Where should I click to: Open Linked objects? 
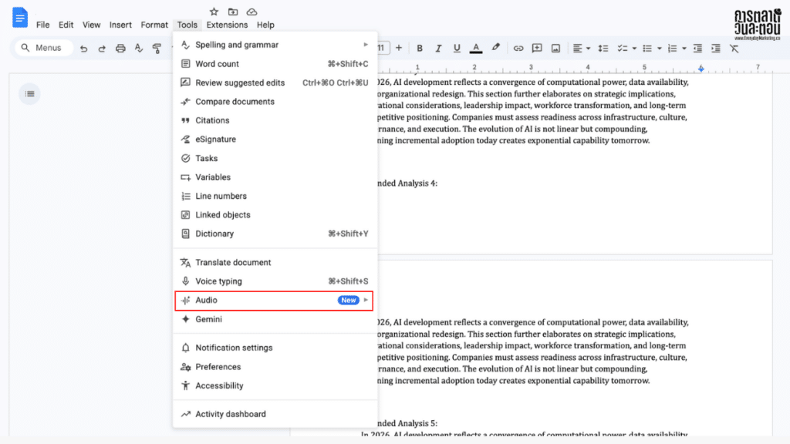point(275,215)
